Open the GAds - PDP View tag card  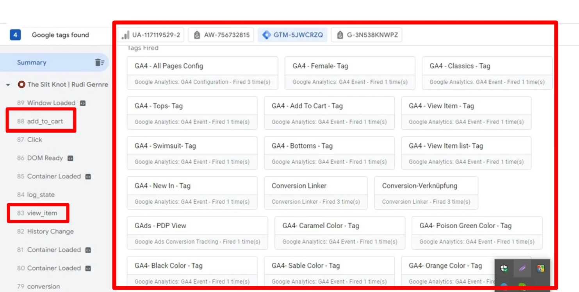(x=197, y=233)
